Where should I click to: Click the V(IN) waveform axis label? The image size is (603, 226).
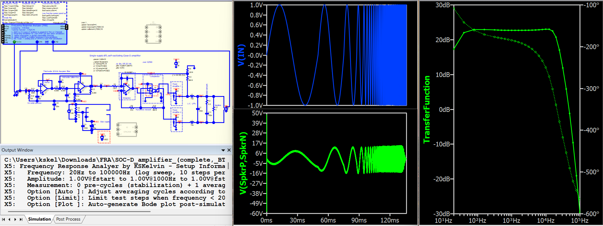(x=241, y=55)
